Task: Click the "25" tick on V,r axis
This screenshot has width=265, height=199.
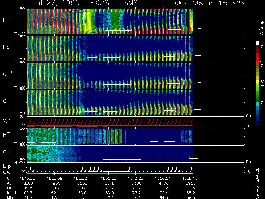Action: click(22, 117)
